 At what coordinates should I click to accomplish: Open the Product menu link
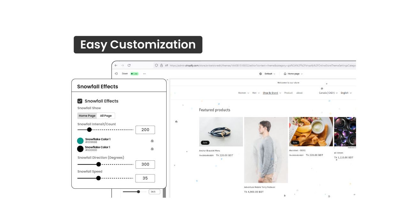[289, 93]
